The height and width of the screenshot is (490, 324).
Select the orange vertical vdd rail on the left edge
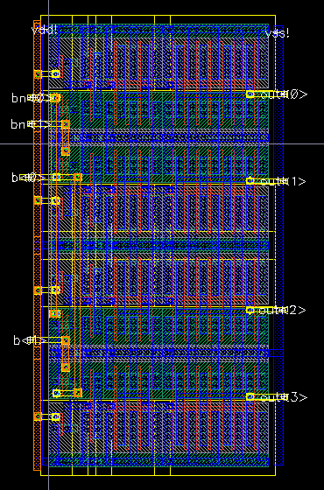point(37,245)
